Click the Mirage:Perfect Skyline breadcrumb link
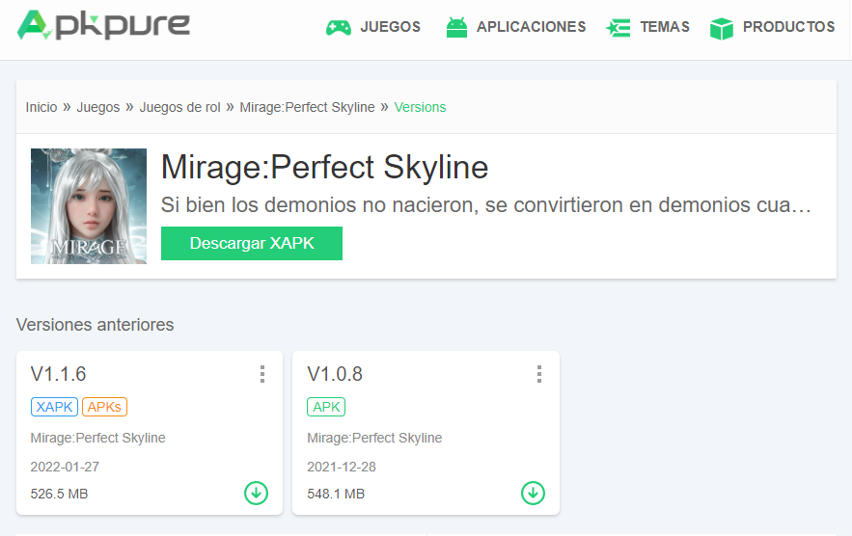The height and width of the screenshot is (536, 852). click(x=307, y=107)
